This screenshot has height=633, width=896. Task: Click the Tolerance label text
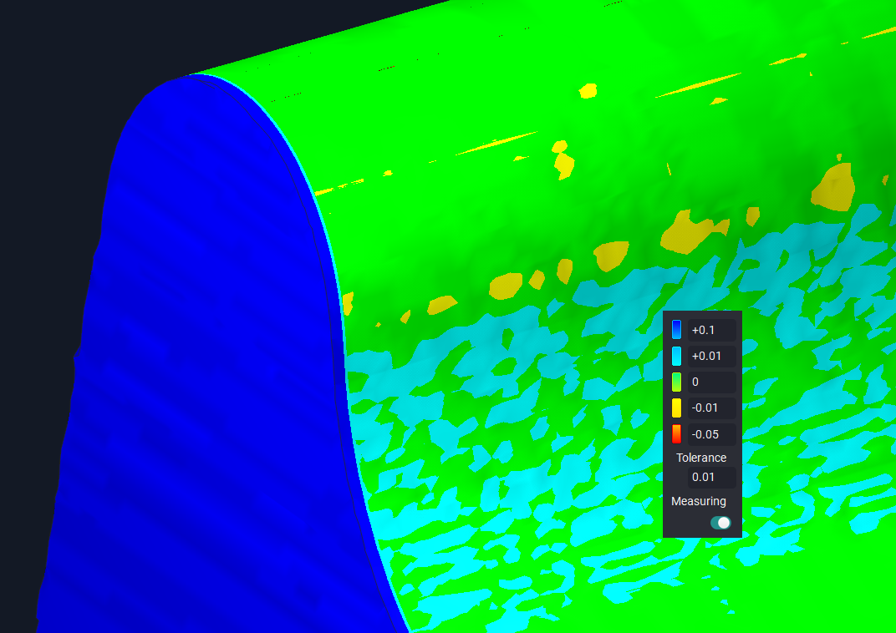coord(701,458)
